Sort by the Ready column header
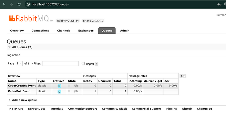 87,81
